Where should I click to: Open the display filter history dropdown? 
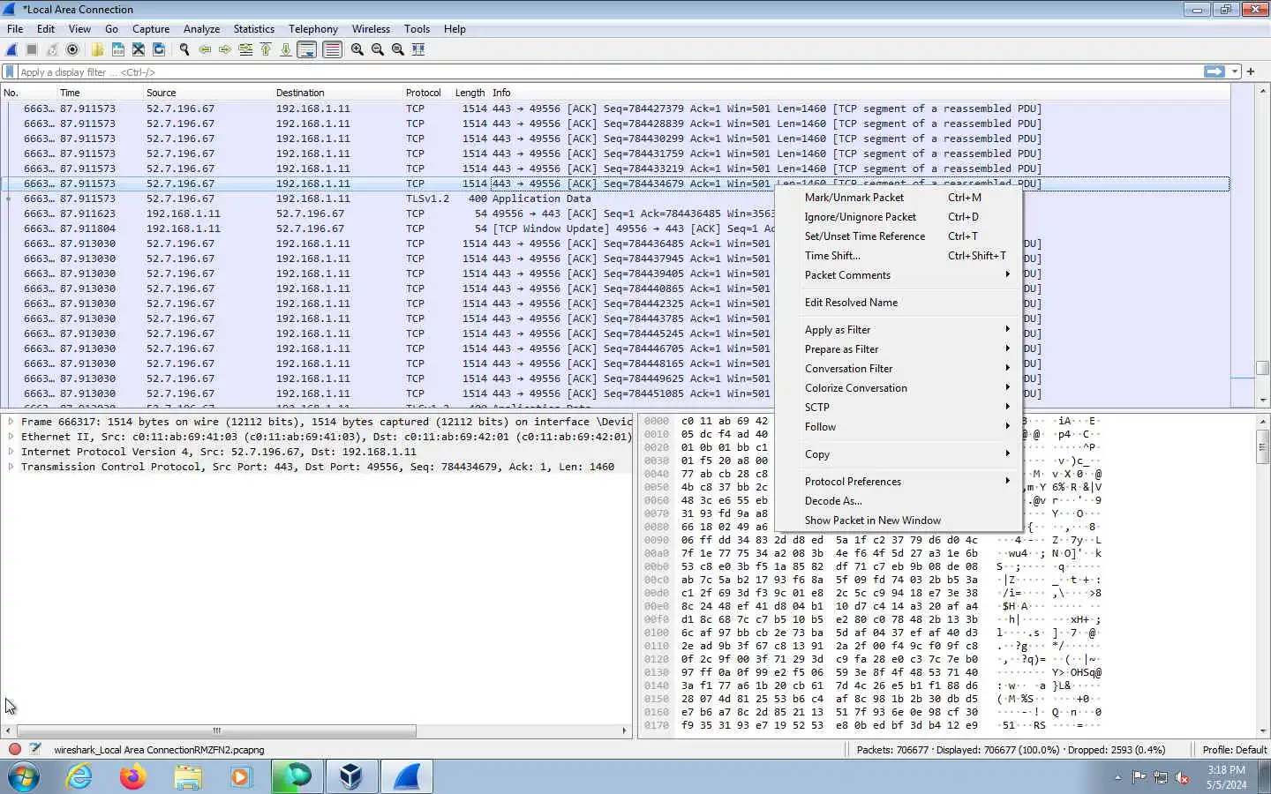[1235, 71]
